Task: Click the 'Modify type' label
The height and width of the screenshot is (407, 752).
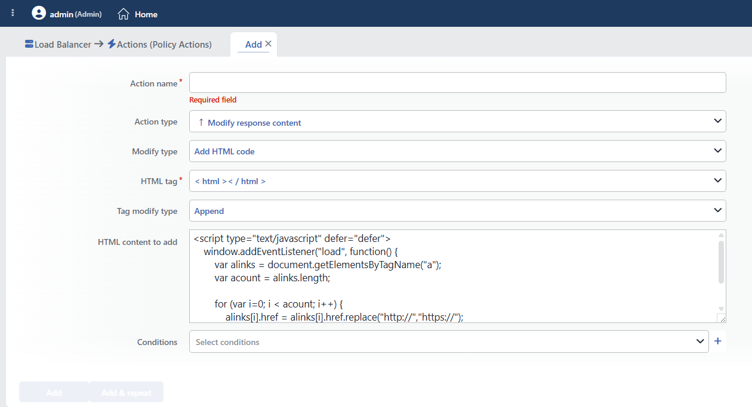Action: (155, 151)
